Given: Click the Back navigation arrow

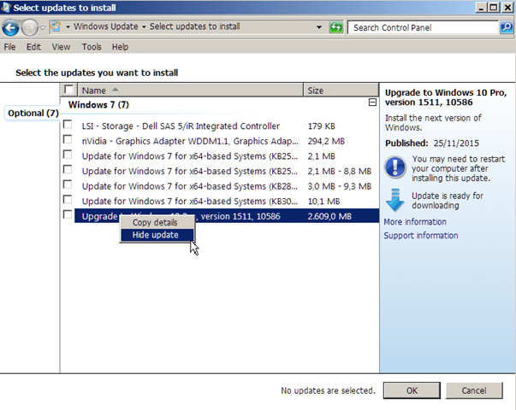Looking at the screenshot, I should pos(10,27).
